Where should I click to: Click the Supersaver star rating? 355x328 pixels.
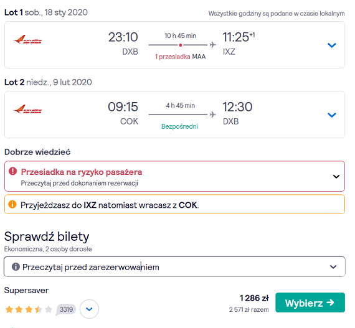(29, 309)
